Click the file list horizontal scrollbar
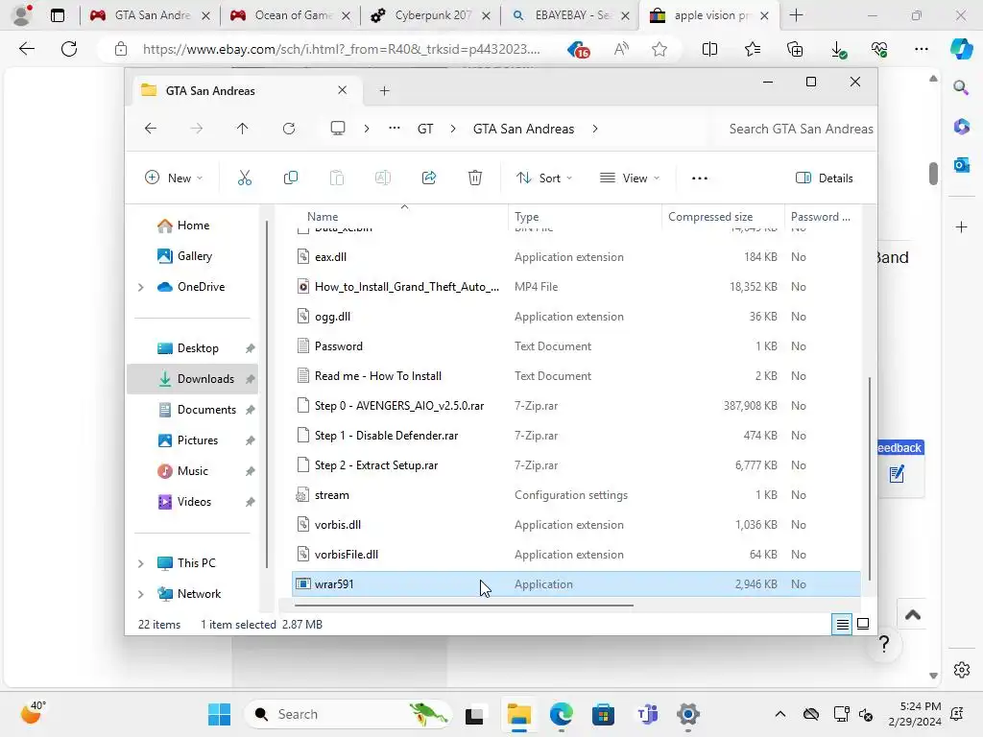 464,606
